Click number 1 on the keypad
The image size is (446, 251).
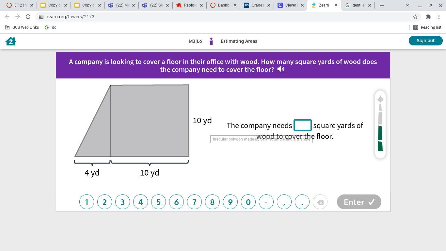click(x=87, y=202)
